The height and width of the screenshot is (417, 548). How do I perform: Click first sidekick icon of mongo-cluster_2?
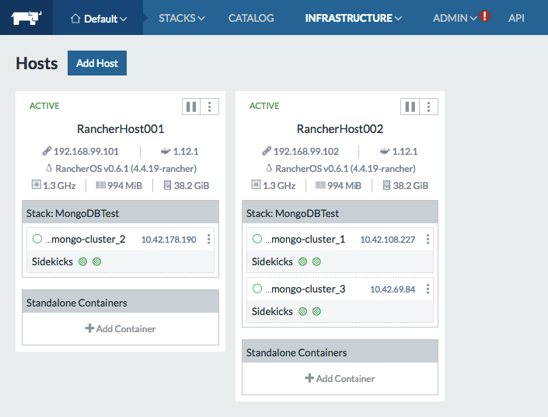coord(83,261)
